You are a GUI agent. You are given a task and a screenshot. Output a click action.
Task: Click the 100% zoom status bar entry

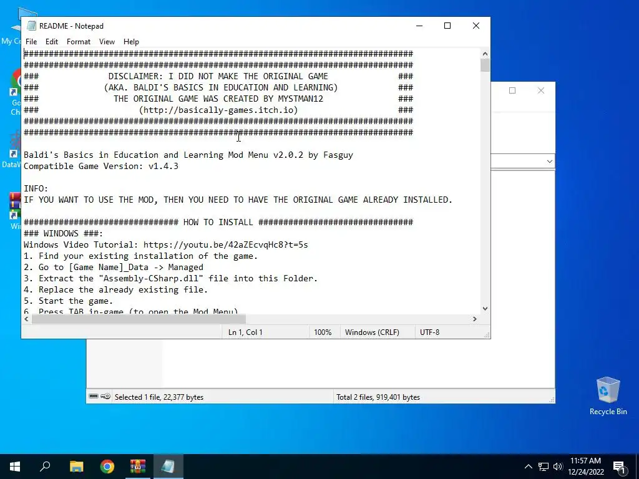(323, 332)
